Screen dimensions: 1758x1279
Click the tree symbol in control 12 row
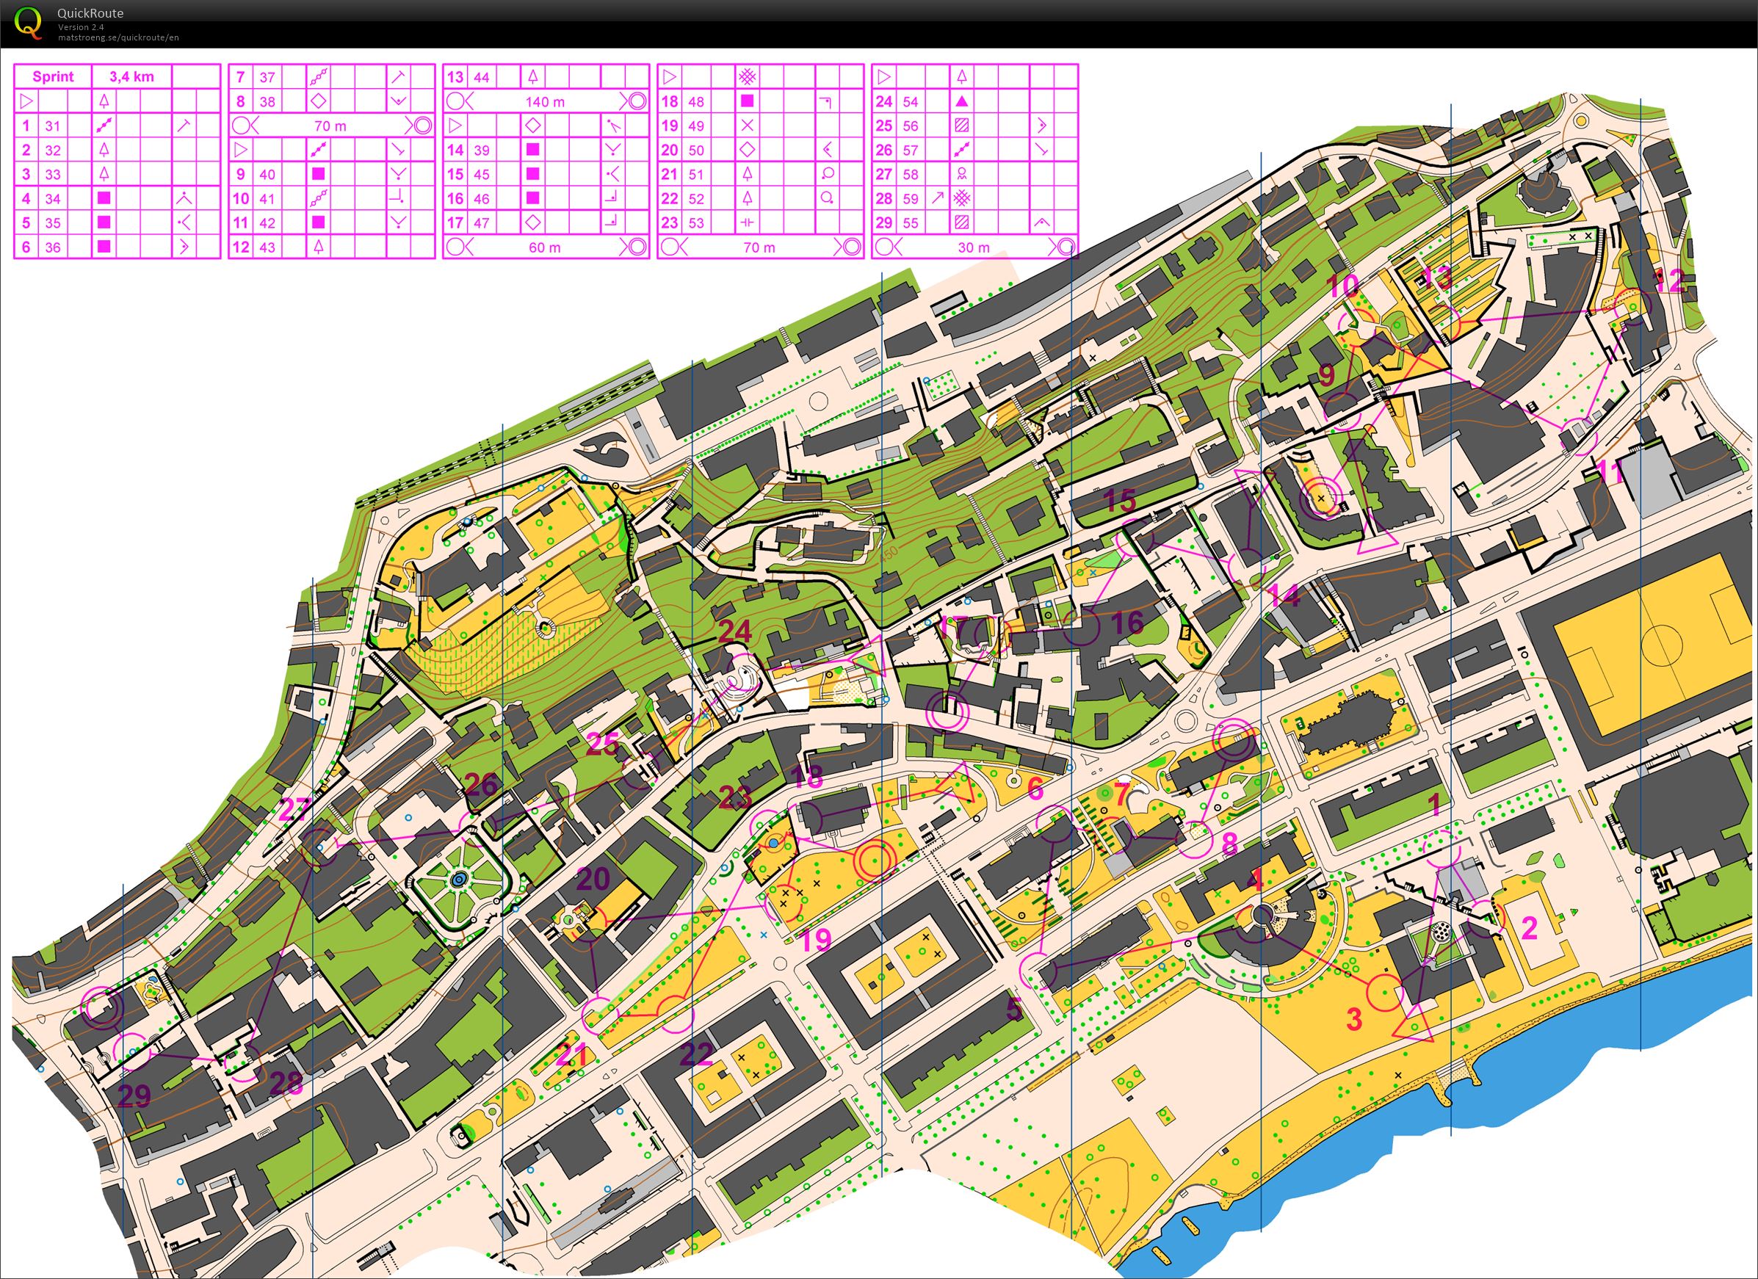(x=319, y=247)
